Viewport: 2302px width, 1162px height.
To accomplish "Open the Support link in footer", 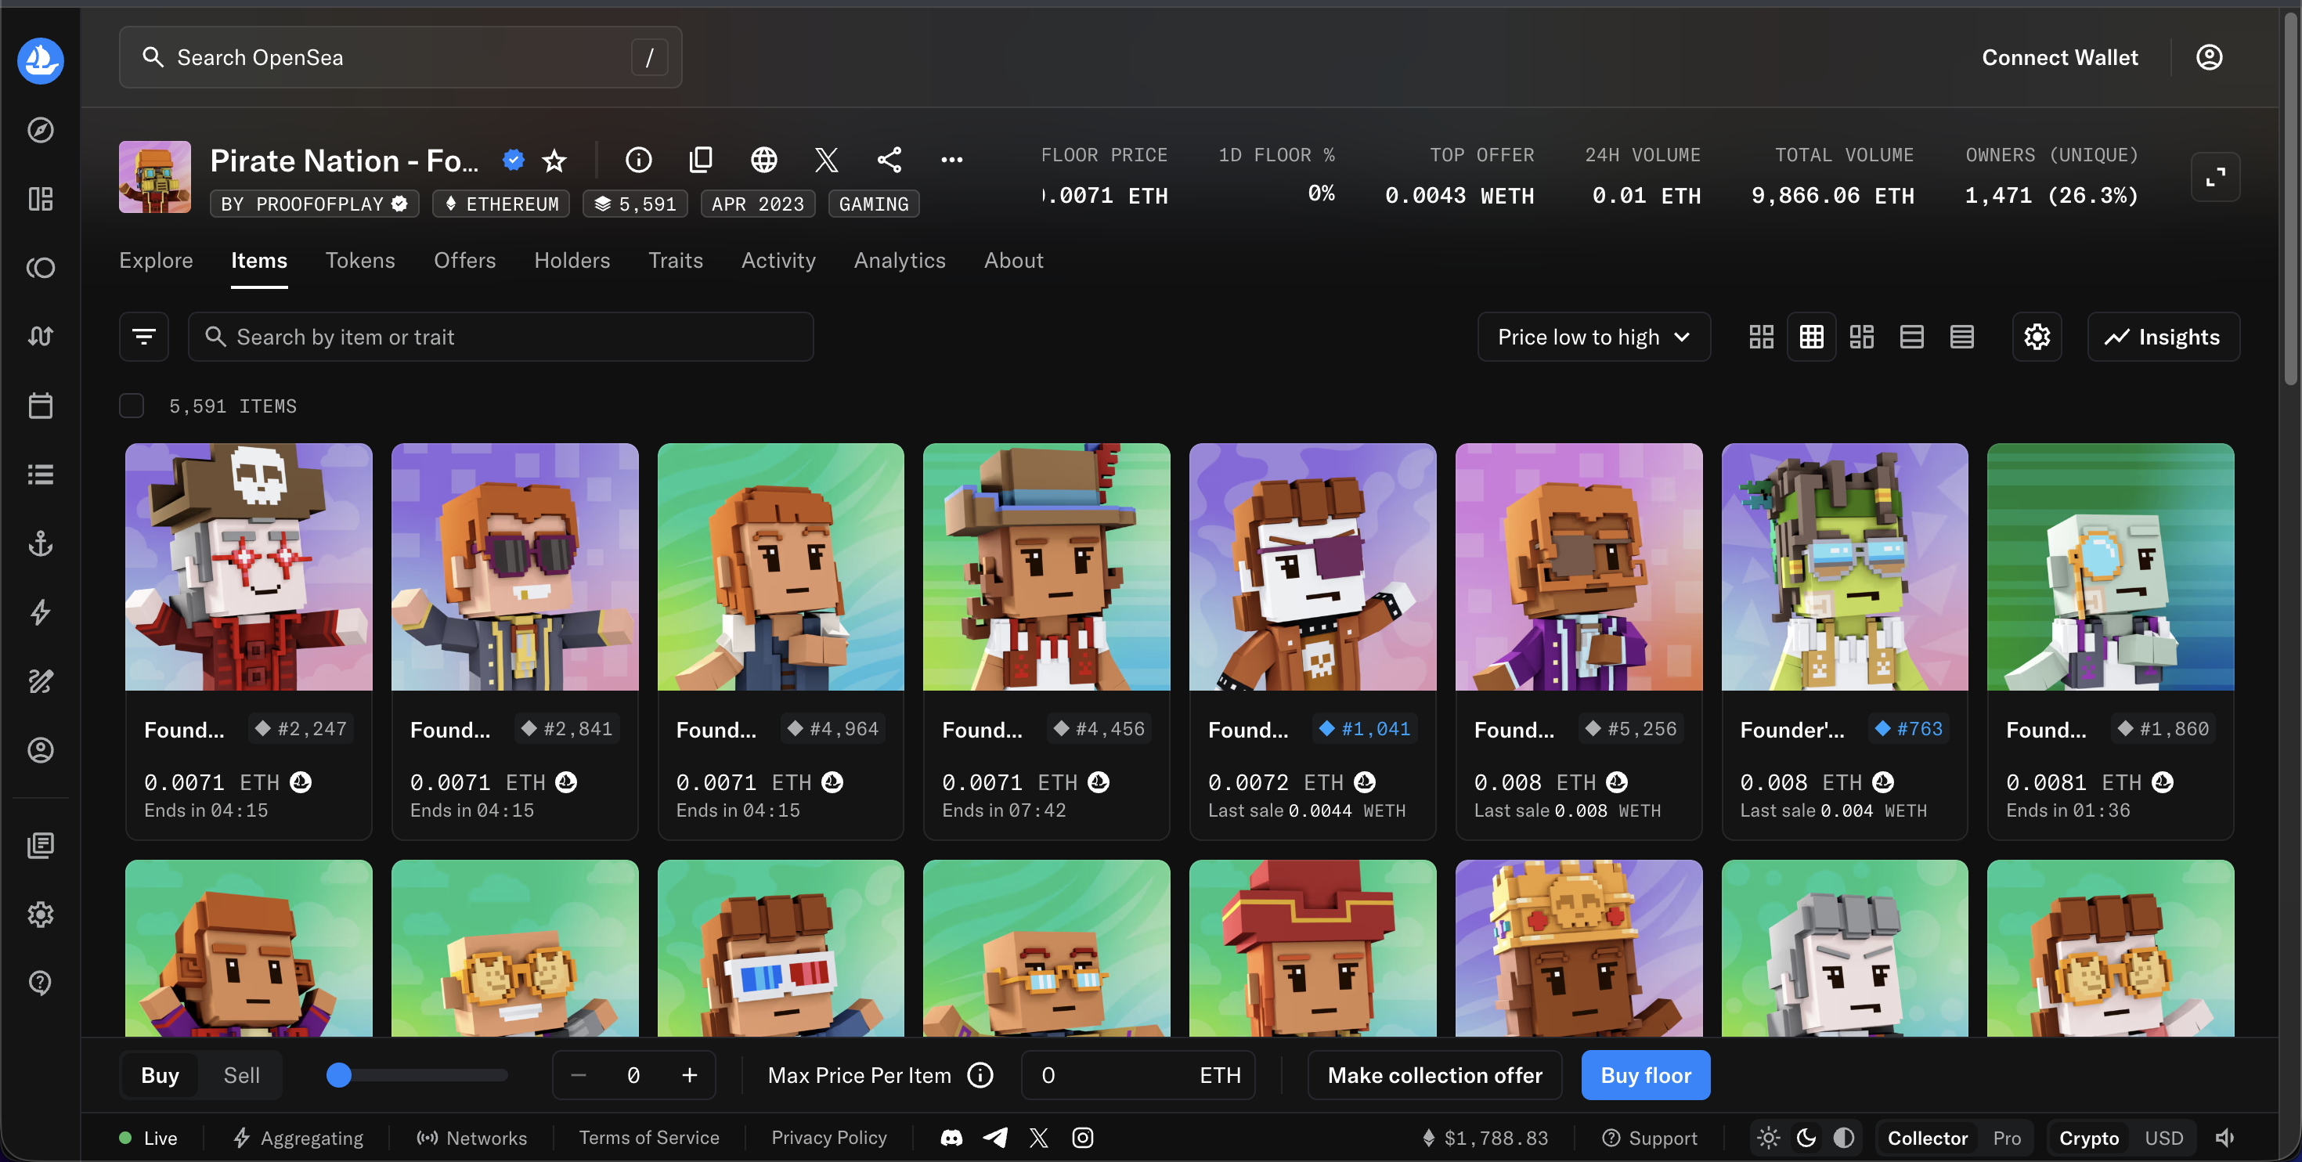I will point(1650,1138).
